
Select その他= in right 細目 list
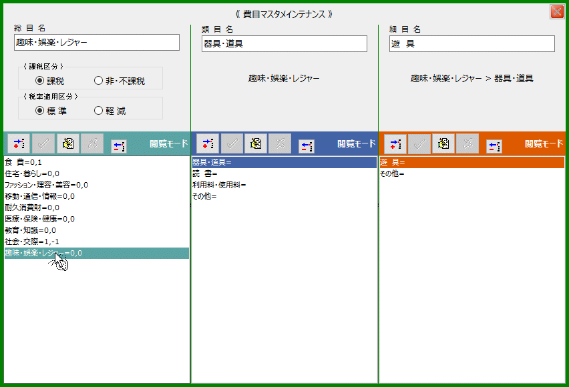click(x=472, y=173)
